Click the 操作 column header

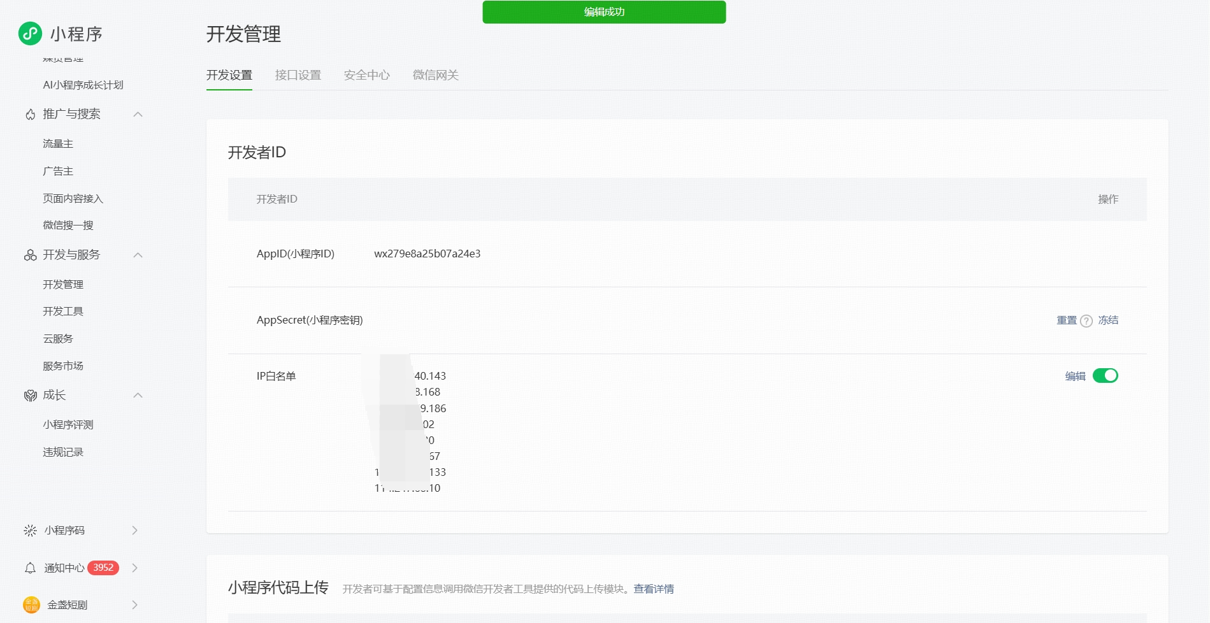coord(1108,199)
